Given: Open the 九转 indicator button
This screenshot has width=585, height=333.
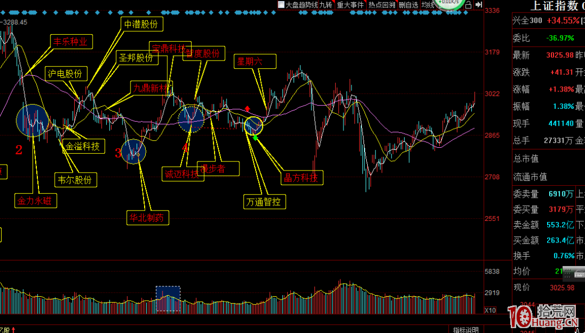Looking at the screenshot, I should [327, 5].
